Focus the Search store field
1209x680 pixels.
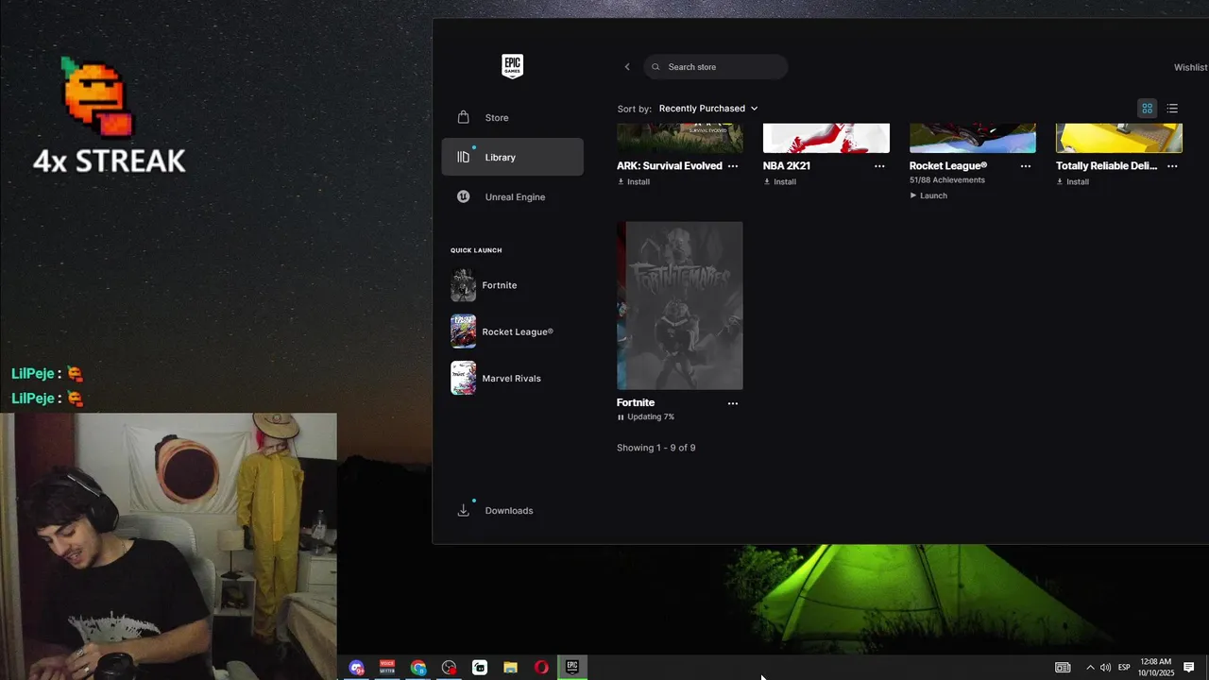point(716,67)
